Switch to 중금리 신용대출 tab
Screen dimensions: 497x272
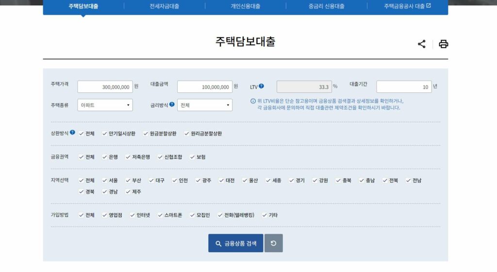click(x=327, y=6)
